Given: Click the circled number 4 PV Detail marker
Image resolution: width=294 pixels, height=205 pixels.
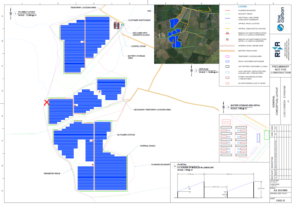Looking at the screenshot, I should [x=175, y=166].
